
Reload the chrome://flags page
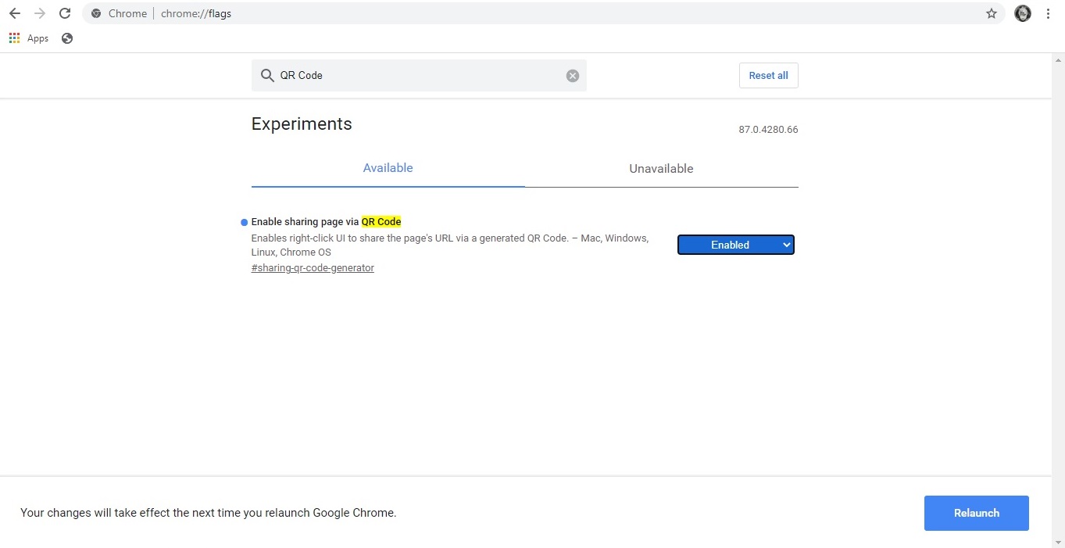(x=65, y=13)
